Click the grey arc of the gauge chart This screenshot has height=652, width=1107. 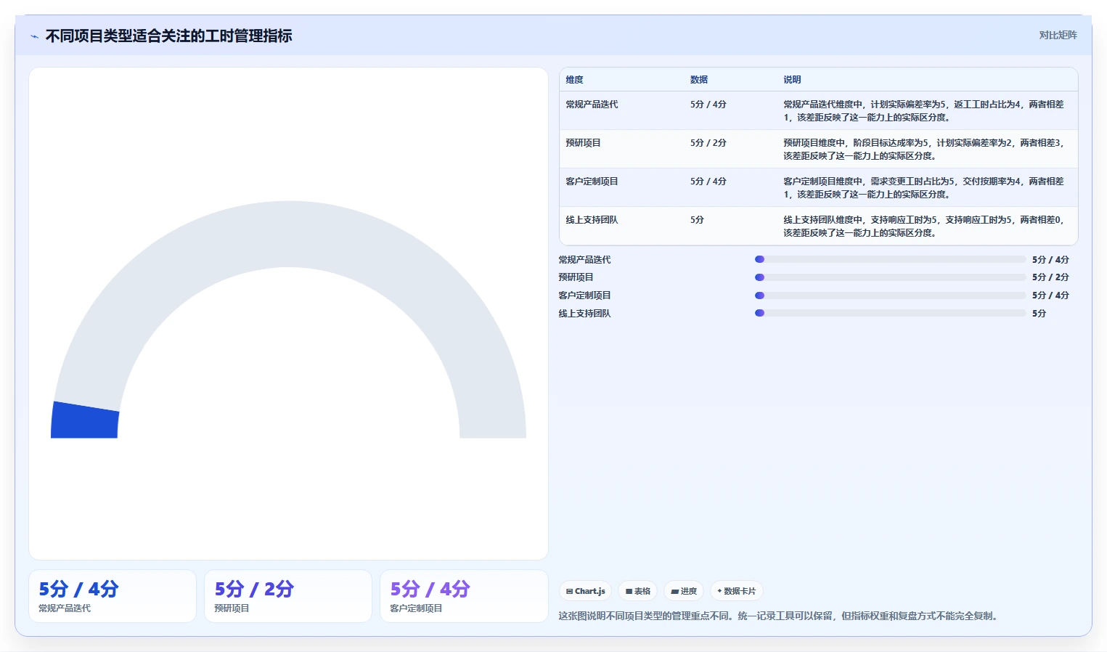click(288, 234)
